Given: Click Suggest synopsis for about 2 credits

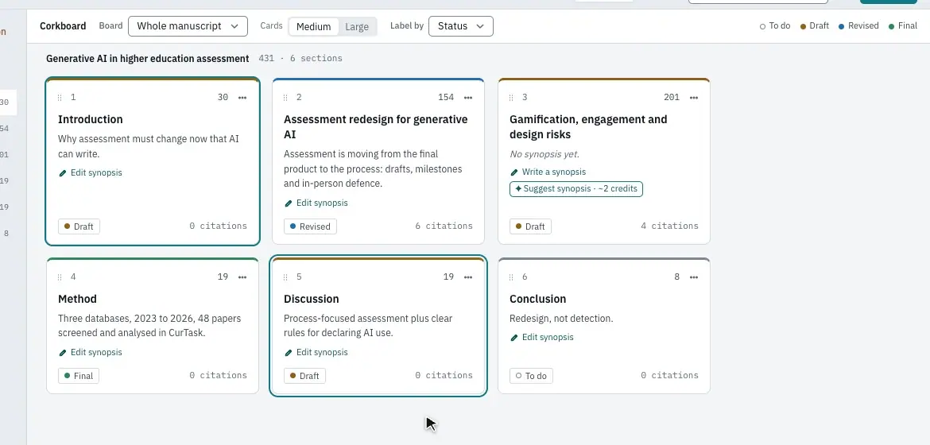Looking at the screenshot, I should pos(576,188).
